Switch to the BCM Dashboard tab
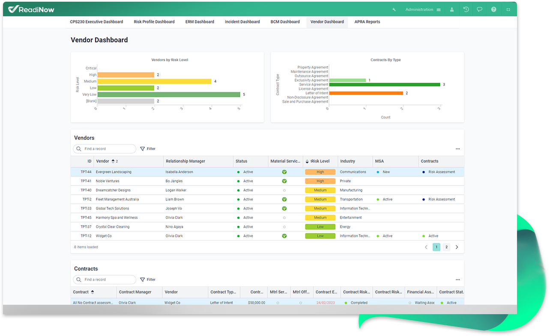 pos(285,22)
